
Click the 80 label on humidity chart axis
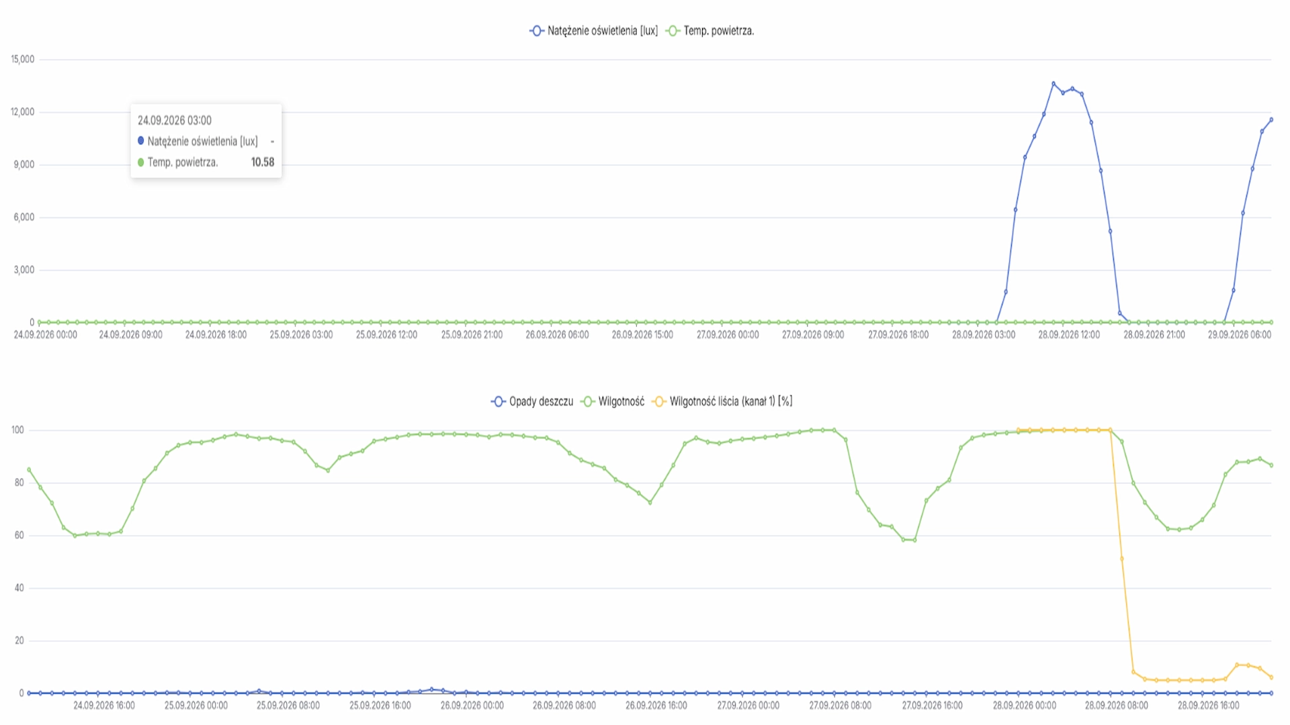coord(19,483)
